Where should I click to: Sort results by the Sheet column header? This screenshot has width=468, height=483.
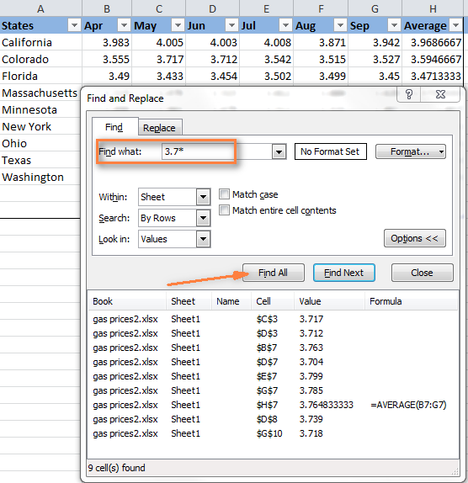(x=189, y=301)
